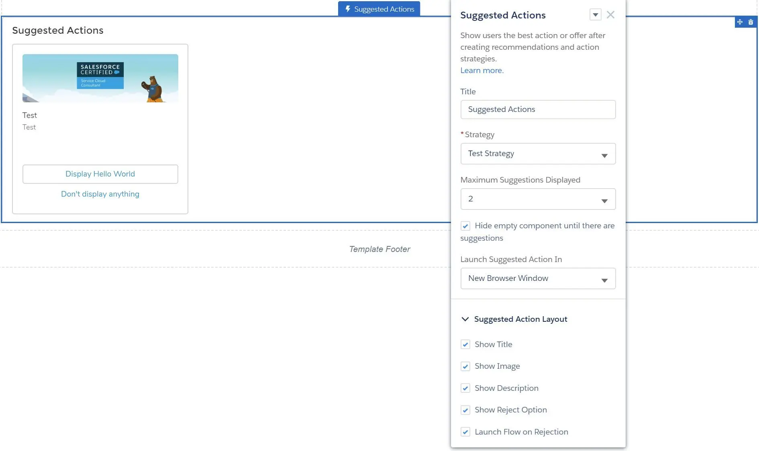Image resolution: width=759 pixels, height=451 pixels.
Task: Click the Title input field
Action: tap(538, 110)
